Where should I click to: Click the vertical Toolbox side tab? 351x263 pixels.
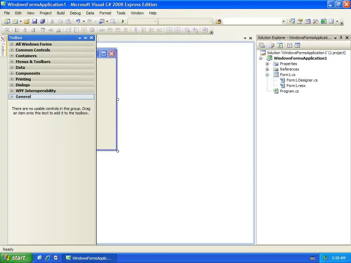coord(3,47)
